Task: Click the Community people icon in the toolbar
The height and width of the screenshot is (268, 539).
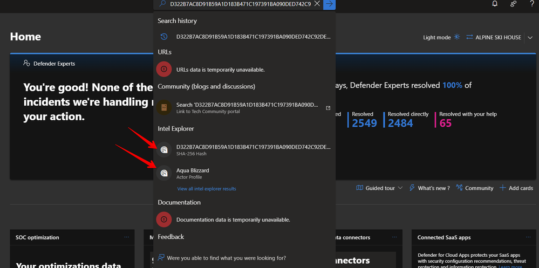Action: pos(459,188)
